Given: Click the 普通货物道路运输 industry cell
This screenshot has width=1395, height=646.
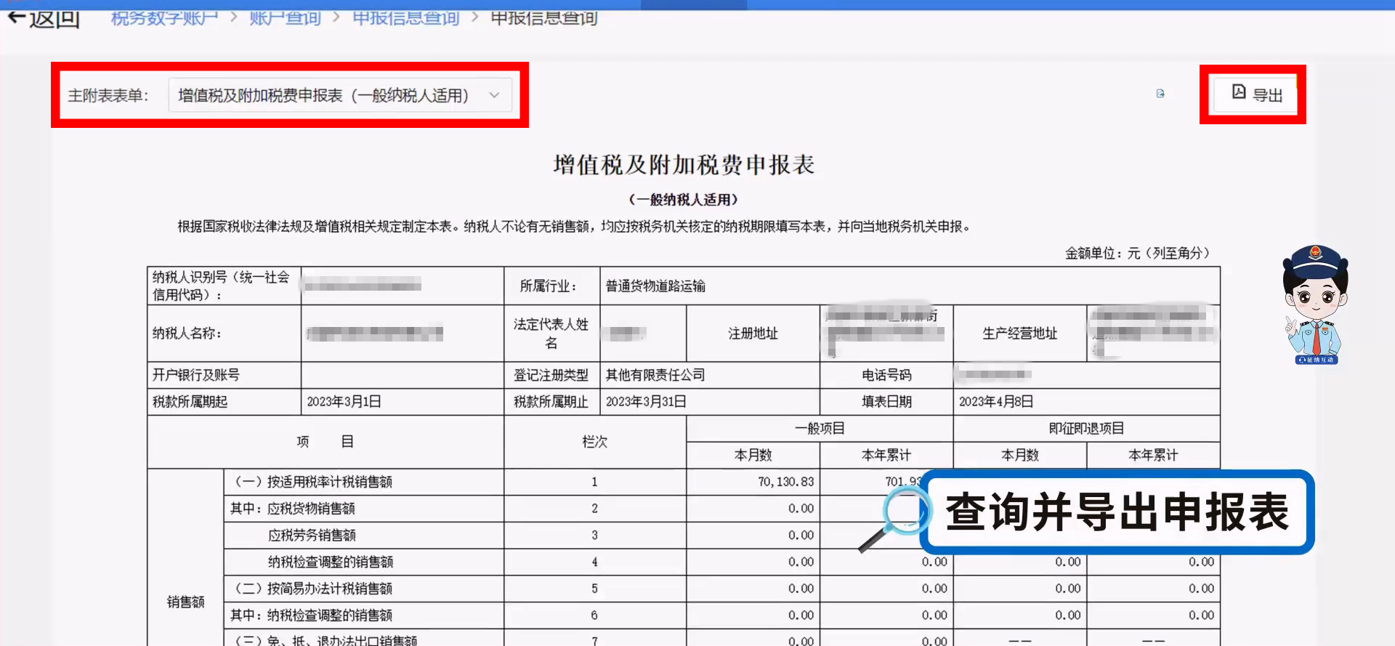Looking at the screenshot, I should point(655,286).
